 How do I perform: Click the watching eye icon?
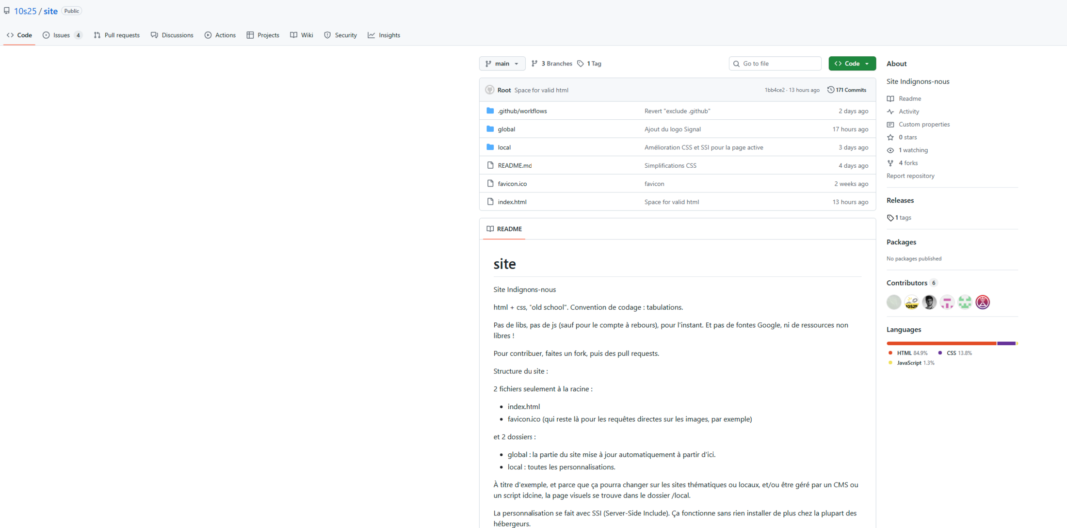[890, 150]
